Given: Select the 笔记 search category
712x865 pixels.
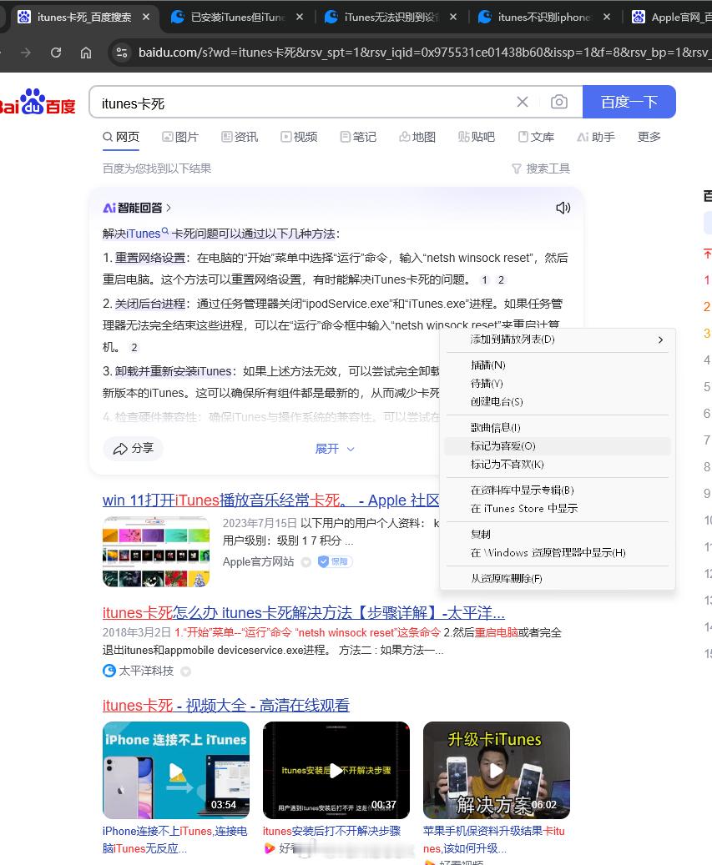Looking at the screenshot, I should tap(358, 137).
